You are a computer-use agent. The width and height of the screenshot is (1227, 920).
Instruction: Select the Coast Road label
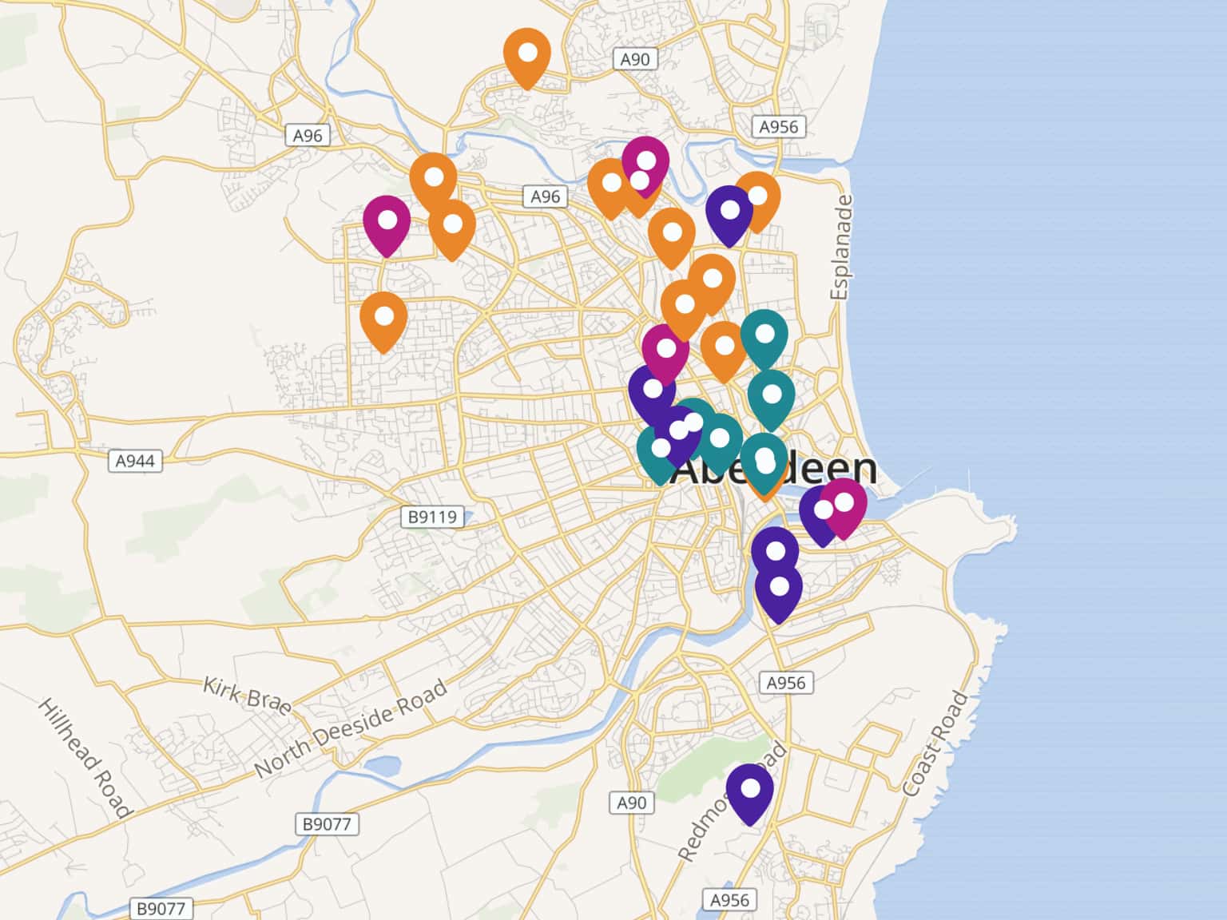tap(935, 744)
